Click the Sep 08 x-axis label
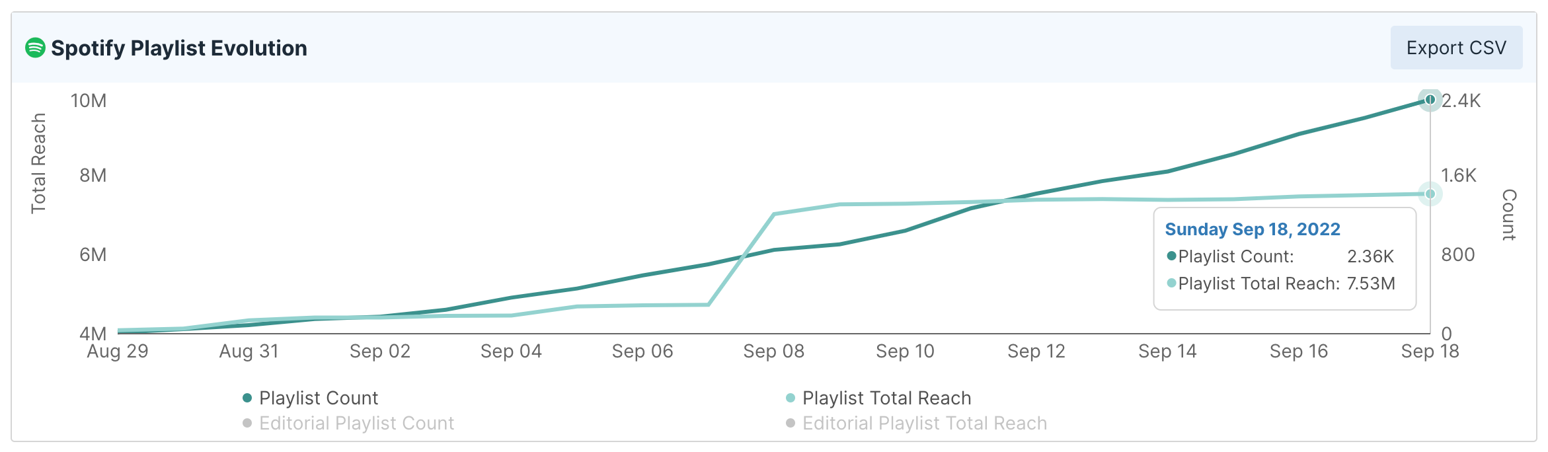 (773, 352)
